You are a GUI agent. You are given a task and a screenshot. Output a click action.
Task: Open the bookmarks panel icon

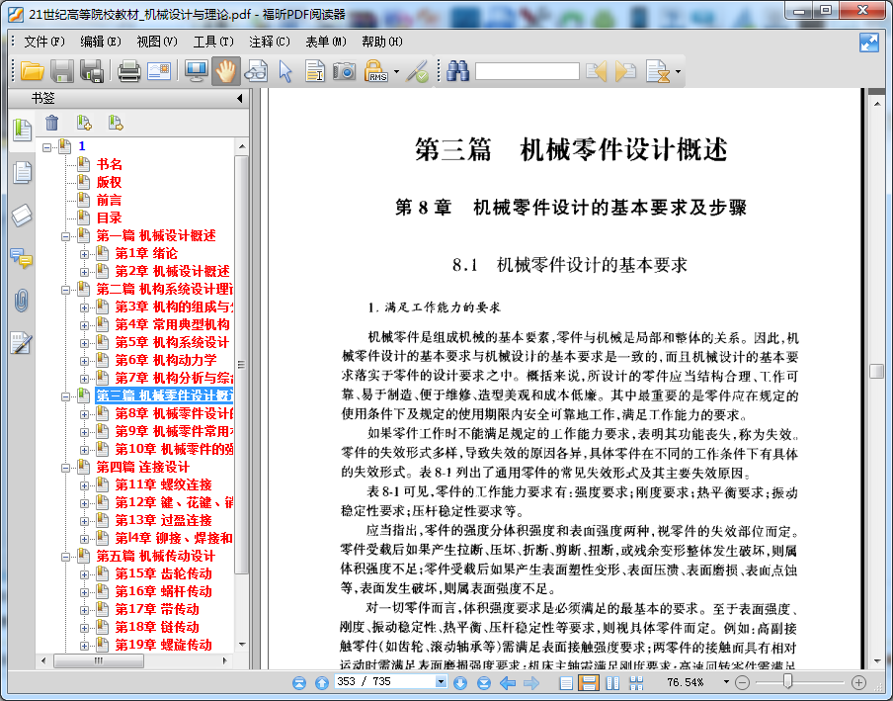(x=22, y=130)
